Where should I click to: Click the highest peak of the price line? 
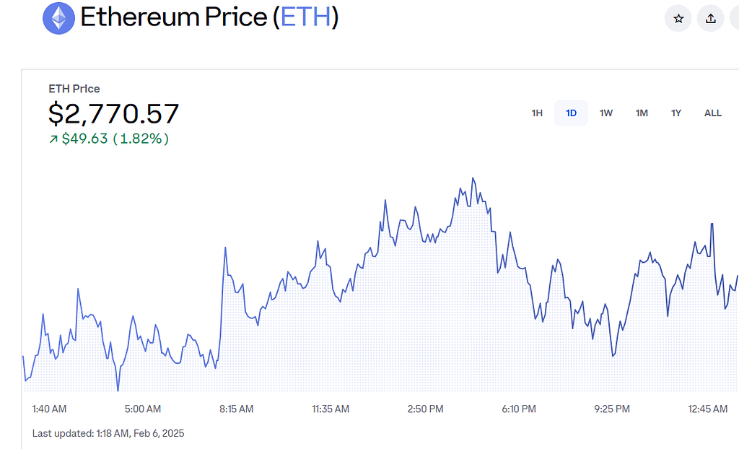pyautogui.click(x=473, y=178)
